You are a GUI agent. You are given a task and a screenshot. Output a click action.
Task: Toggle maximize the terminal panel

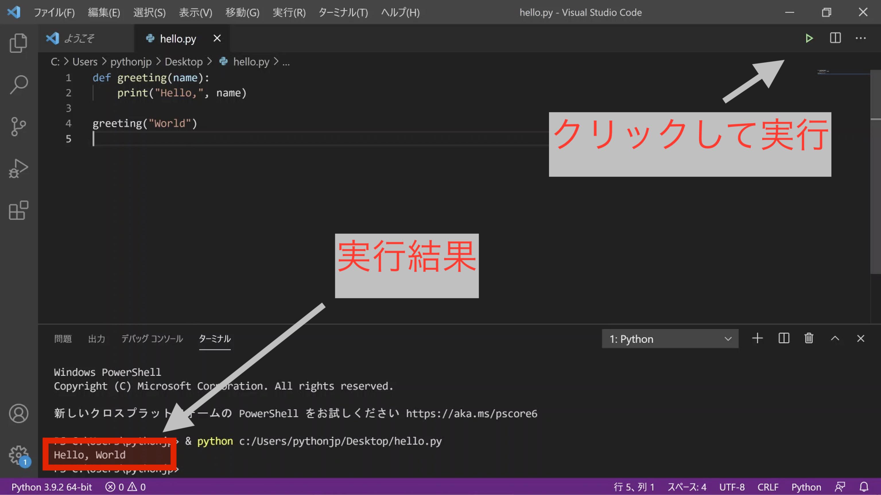coord(835,338)
